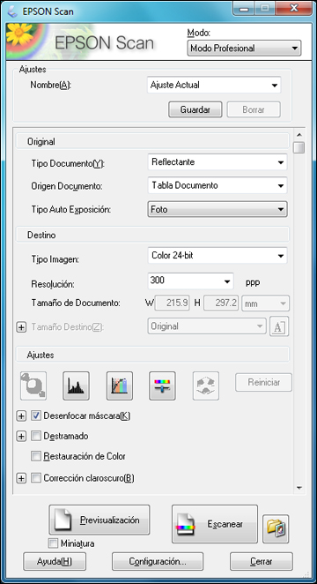Click the EPSON Scan title bar icon

13,11
